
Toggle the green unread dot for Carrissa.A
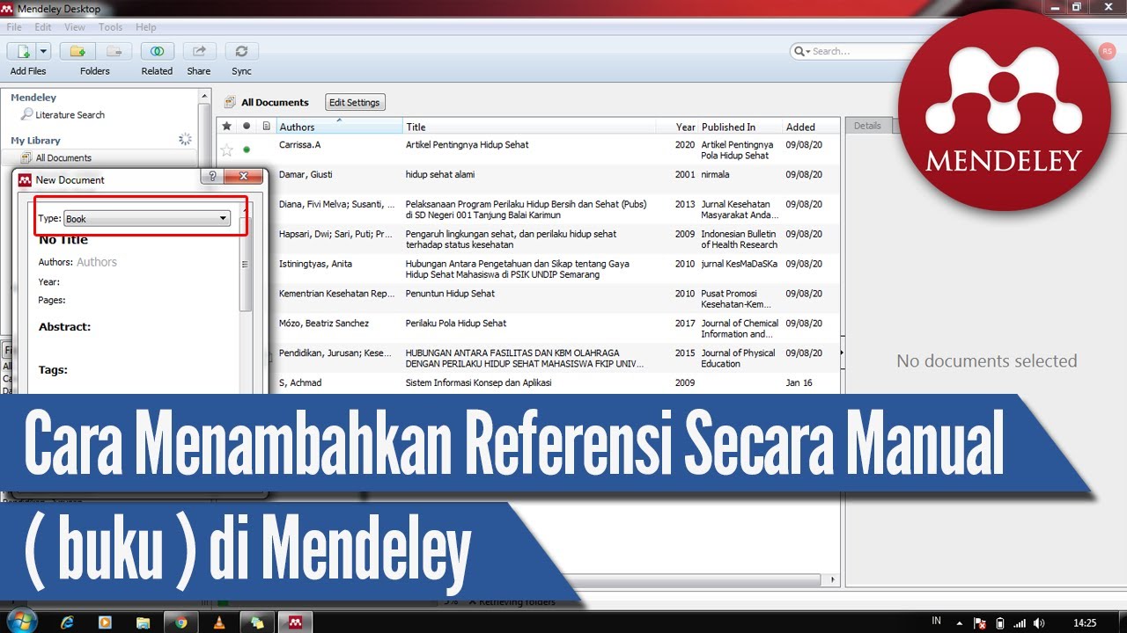pos(247,149)
